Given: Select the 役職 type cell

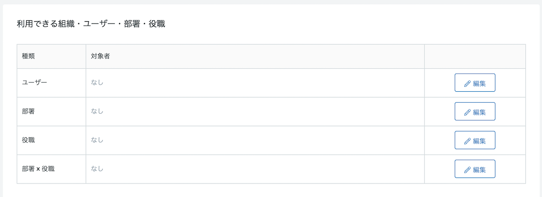Looking at the screenshot, I should (x=51, y=141).
